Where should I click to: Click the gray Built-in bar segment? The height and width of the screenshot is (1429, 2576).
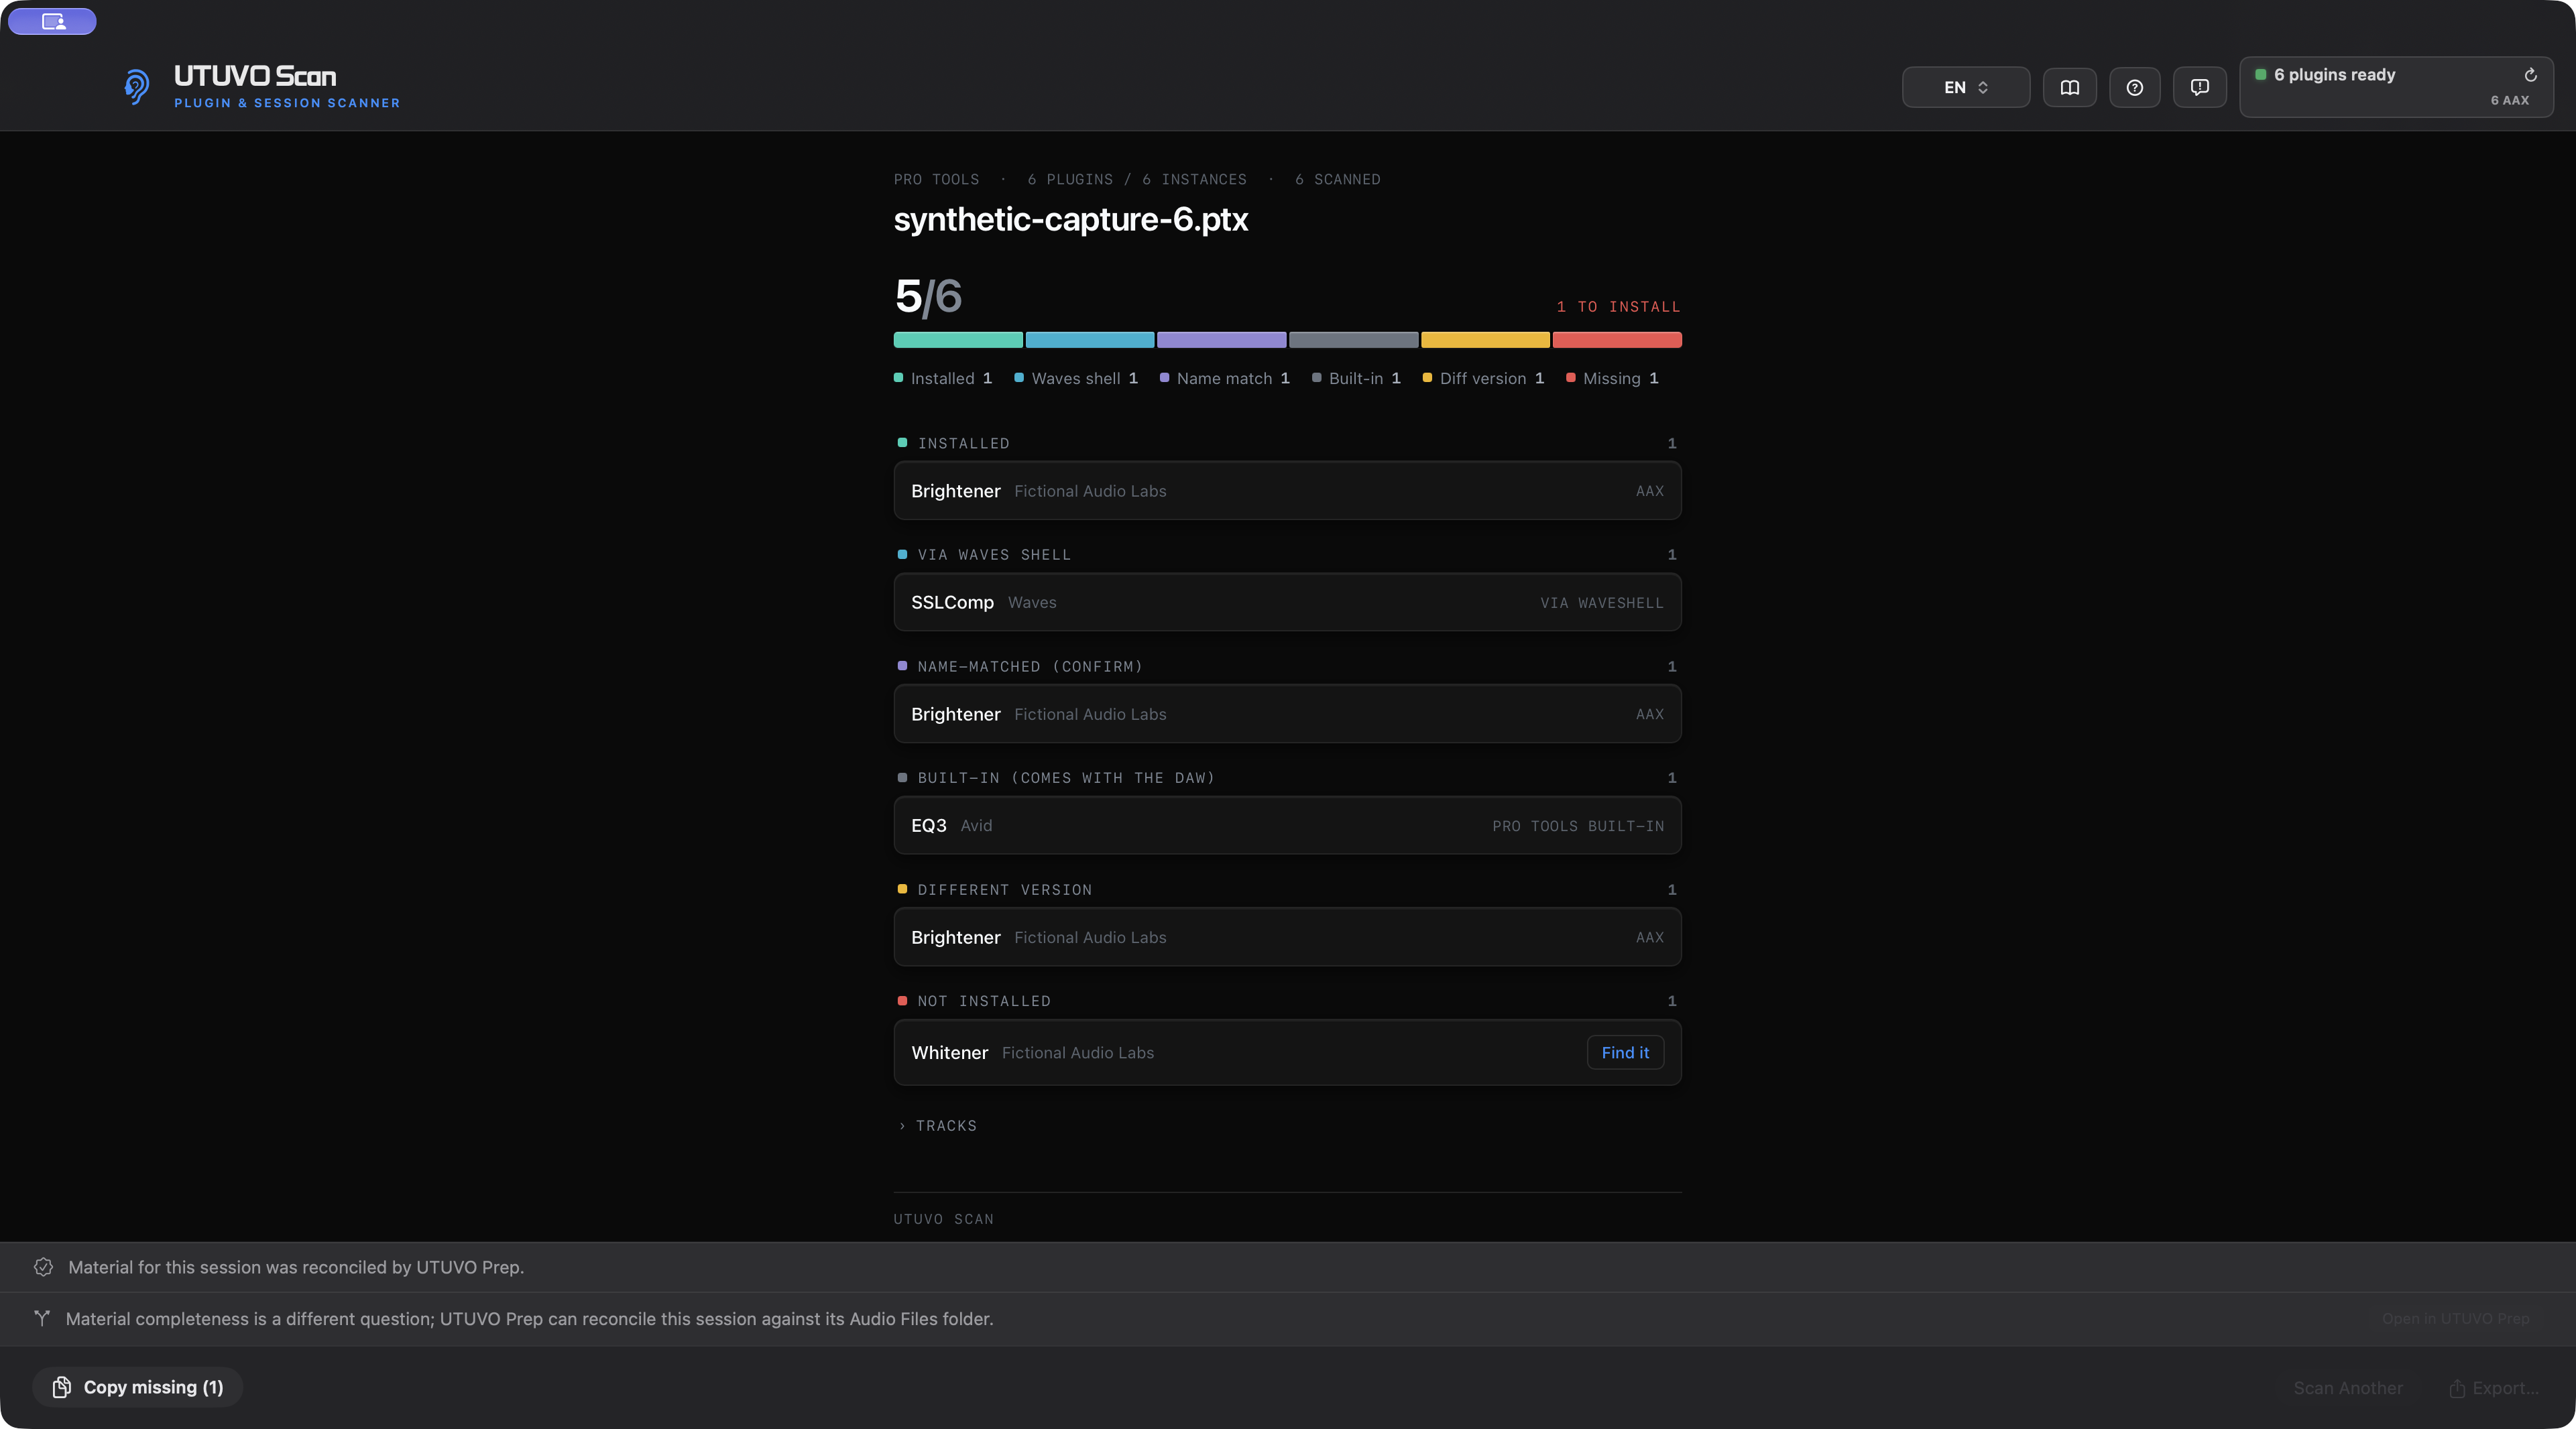[x=1353, y=340]
